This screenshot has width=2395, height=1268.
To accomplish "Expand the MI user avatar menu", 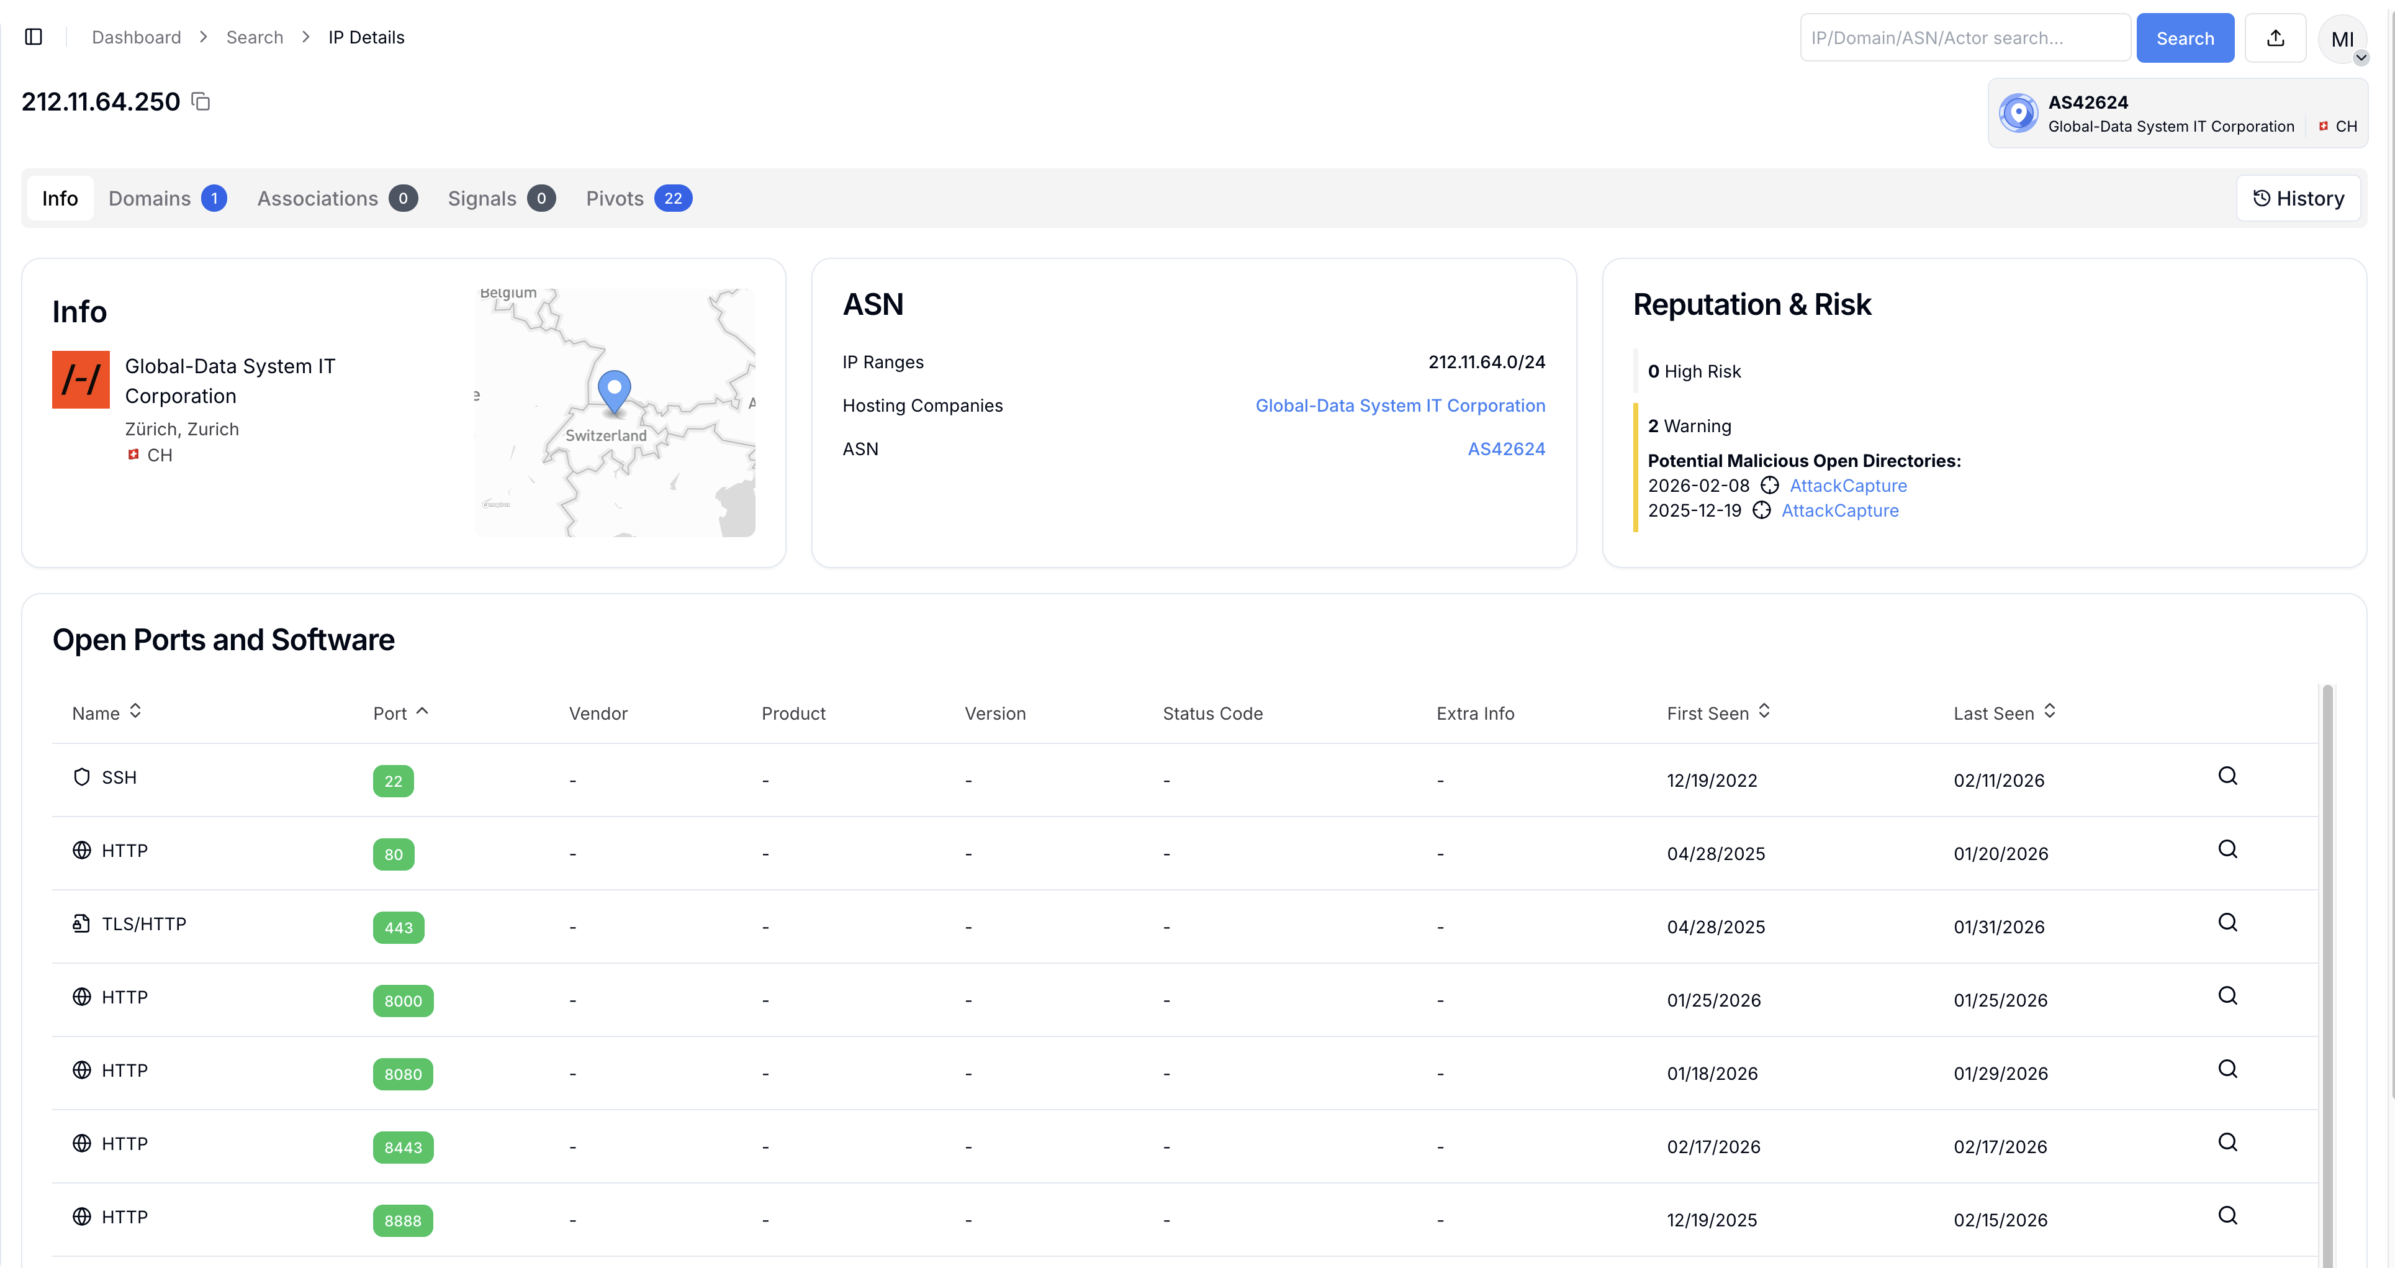I will tap(2342, 39).
